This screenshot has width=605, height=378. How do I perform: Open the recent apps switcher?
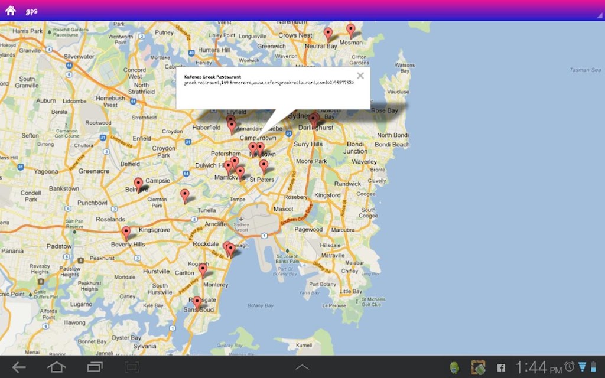click(x=95, y=367)
